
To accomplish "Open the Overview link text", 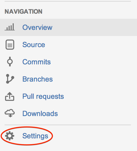I will [37, 27].
